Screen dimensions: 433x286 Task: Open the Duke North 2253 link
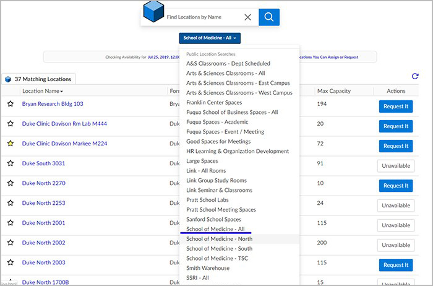[44, 203]
